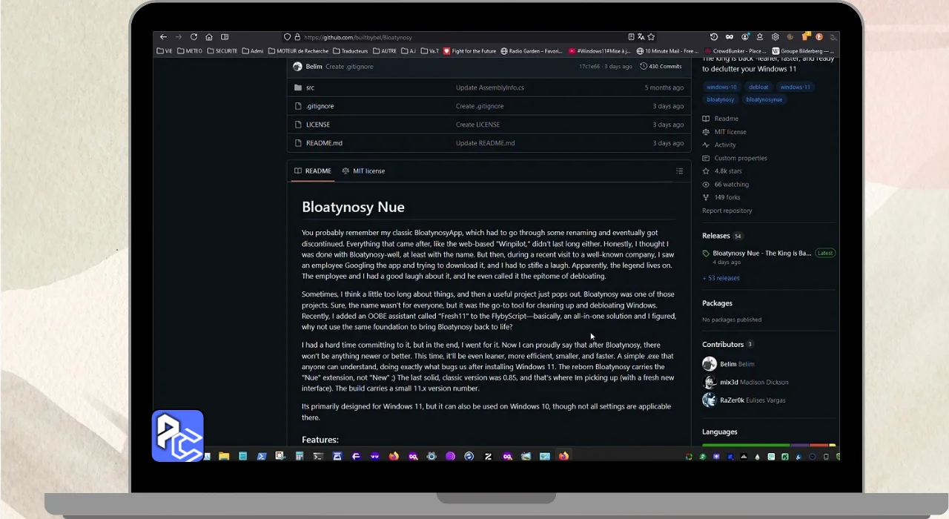
Task: Toggle reader view in the address bar
Action: pos(631,37)
